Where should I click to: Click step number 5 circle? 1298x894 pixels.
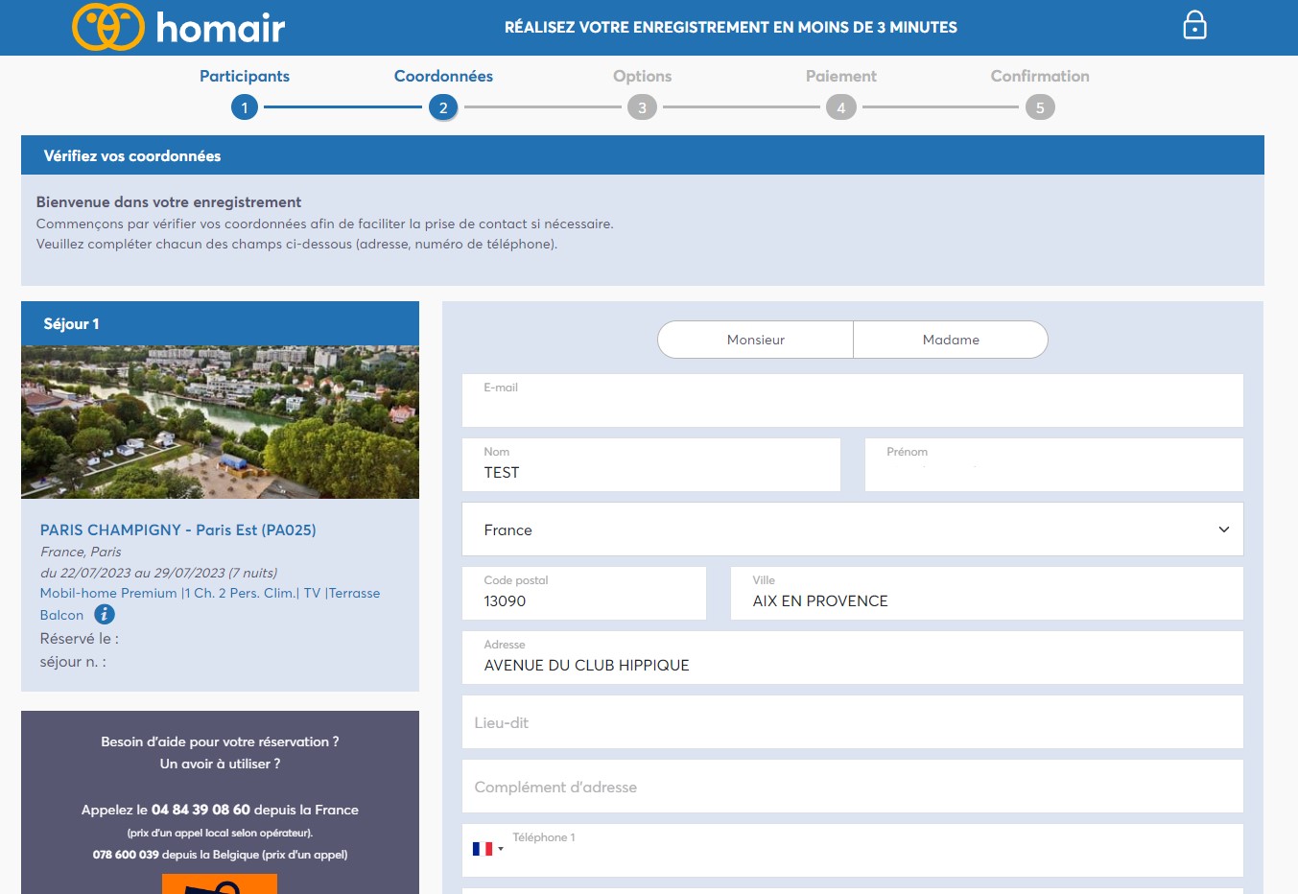(x=1040, y=107)
